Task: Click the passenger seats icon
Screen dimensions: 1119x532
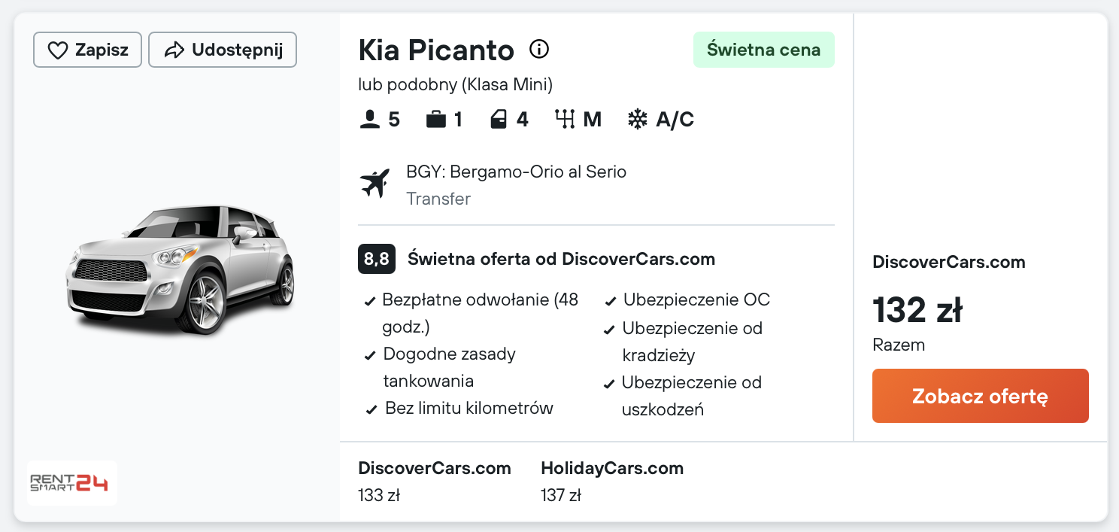Action: (x=369, y=120)
